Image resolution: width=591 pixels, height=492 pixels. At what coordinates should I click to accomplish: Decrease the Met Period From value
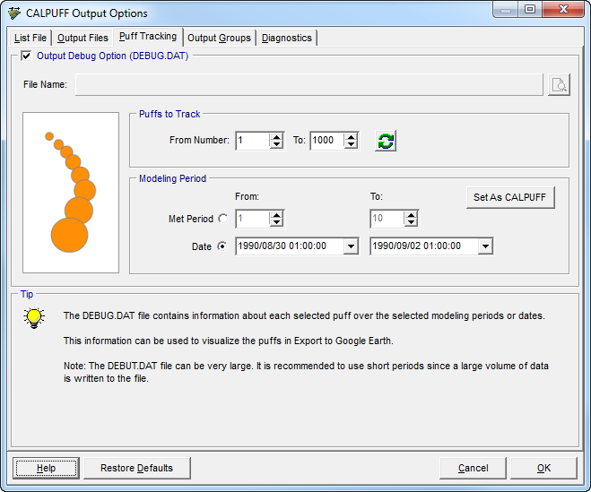click(x=276, y=222)
